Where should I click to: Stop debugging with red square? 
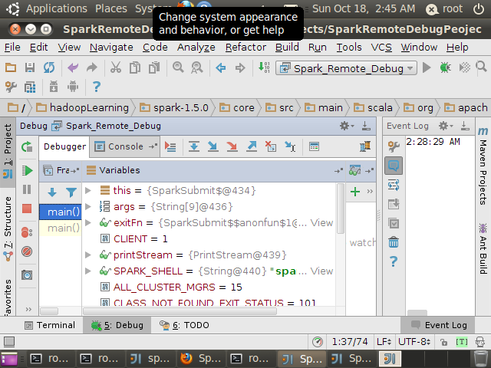27,209
